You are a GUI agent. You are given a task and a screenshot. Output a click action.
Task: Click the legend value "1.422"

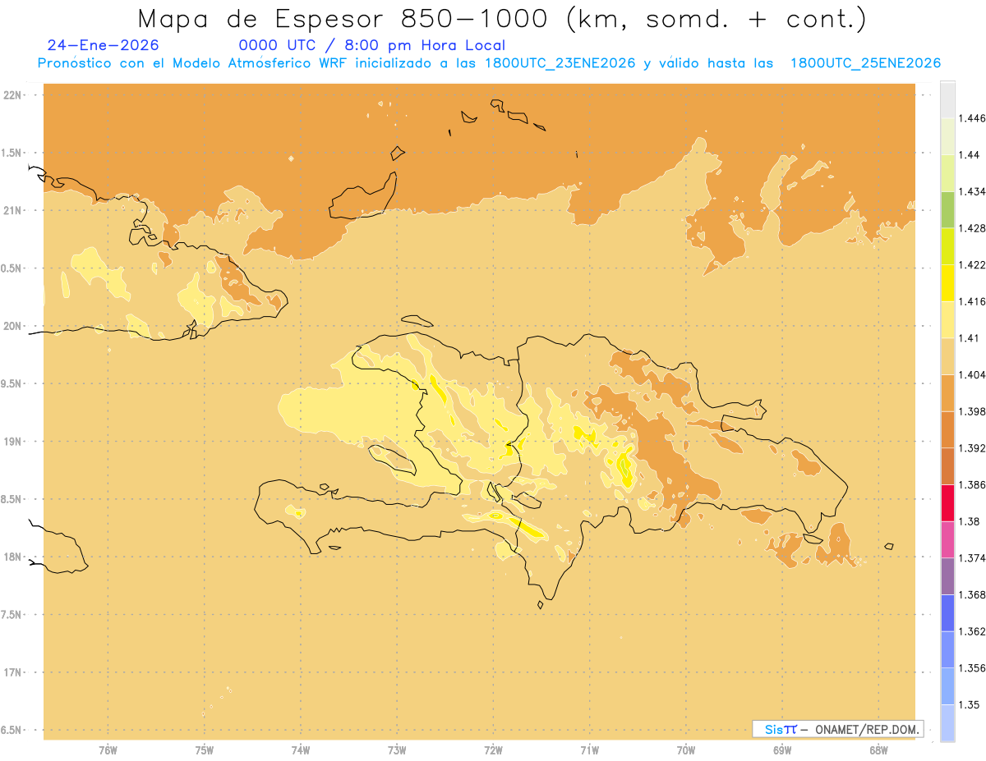coord(973,264)
